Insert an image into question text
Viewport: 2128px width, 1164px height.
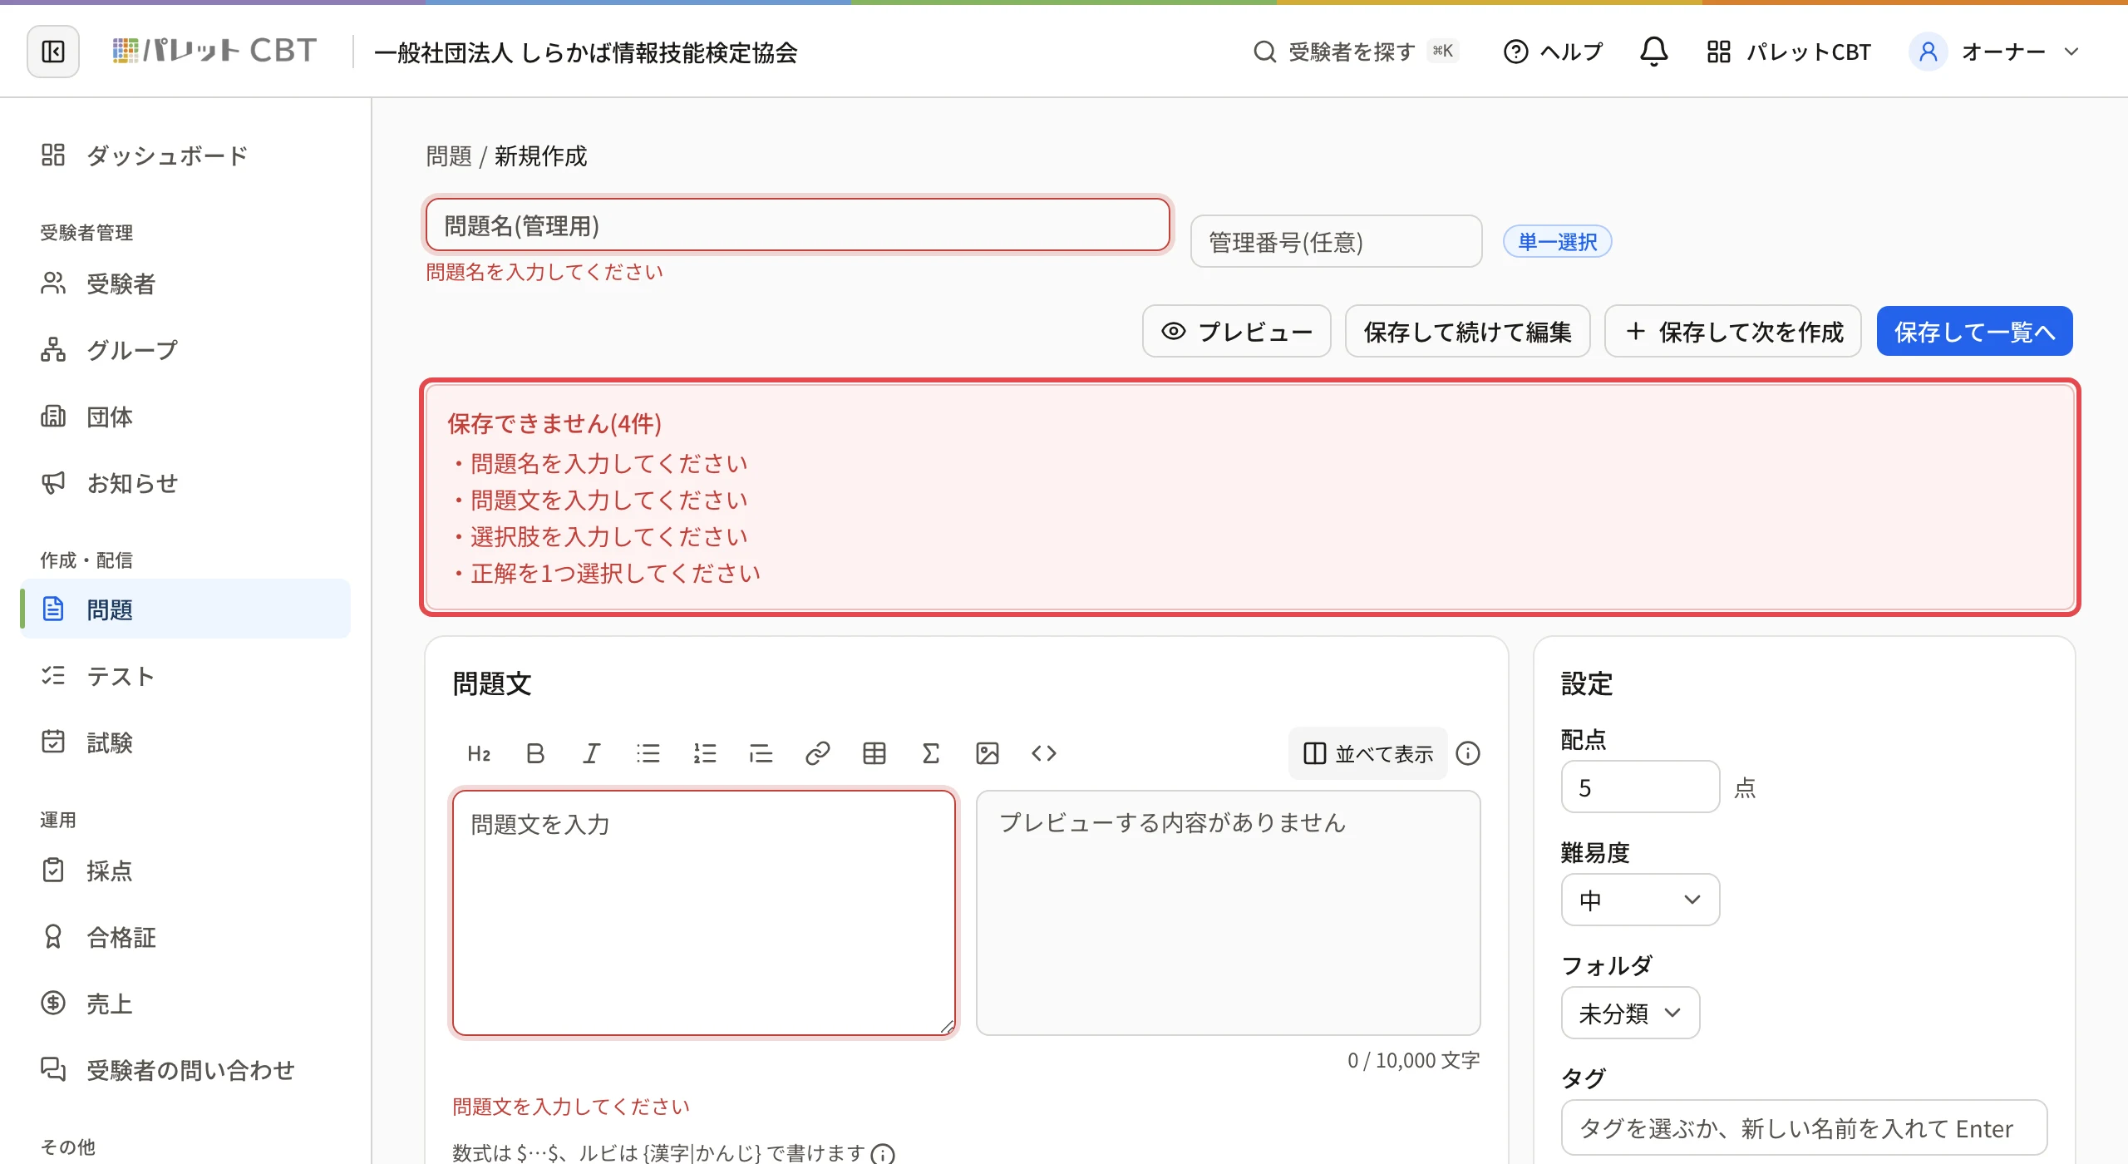coord(987,753)
